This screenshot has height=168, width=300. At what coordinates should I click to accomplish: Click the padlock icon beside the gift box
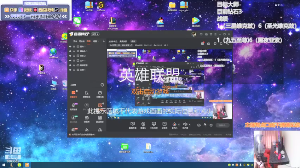click(208, 43)
